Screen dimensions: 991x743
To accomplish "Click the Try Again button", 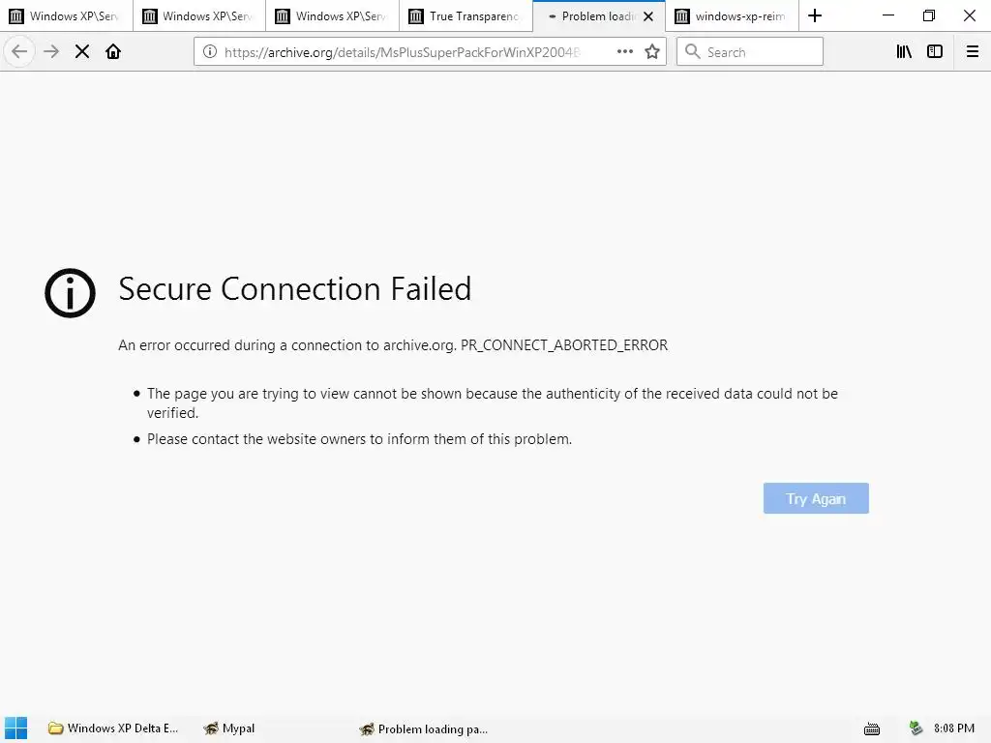I will (816, 498).
